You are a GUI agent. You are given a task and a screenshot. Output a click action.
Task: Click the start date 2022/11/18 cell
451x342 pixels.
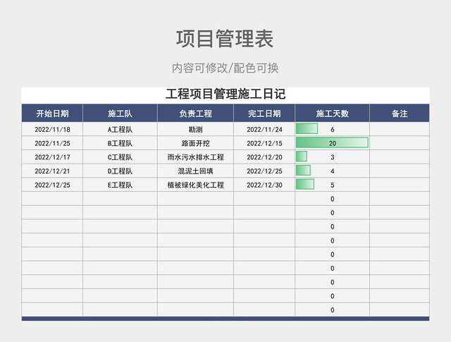coord(52,129)
